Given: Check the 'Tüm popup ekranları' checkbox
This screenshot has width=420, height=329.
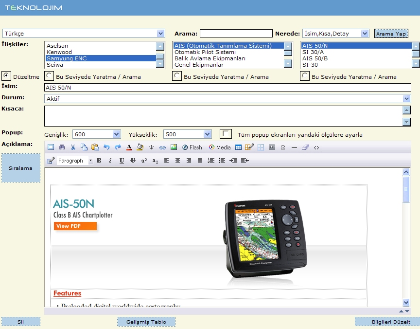Looking at the screenshot, I should 226,134.
